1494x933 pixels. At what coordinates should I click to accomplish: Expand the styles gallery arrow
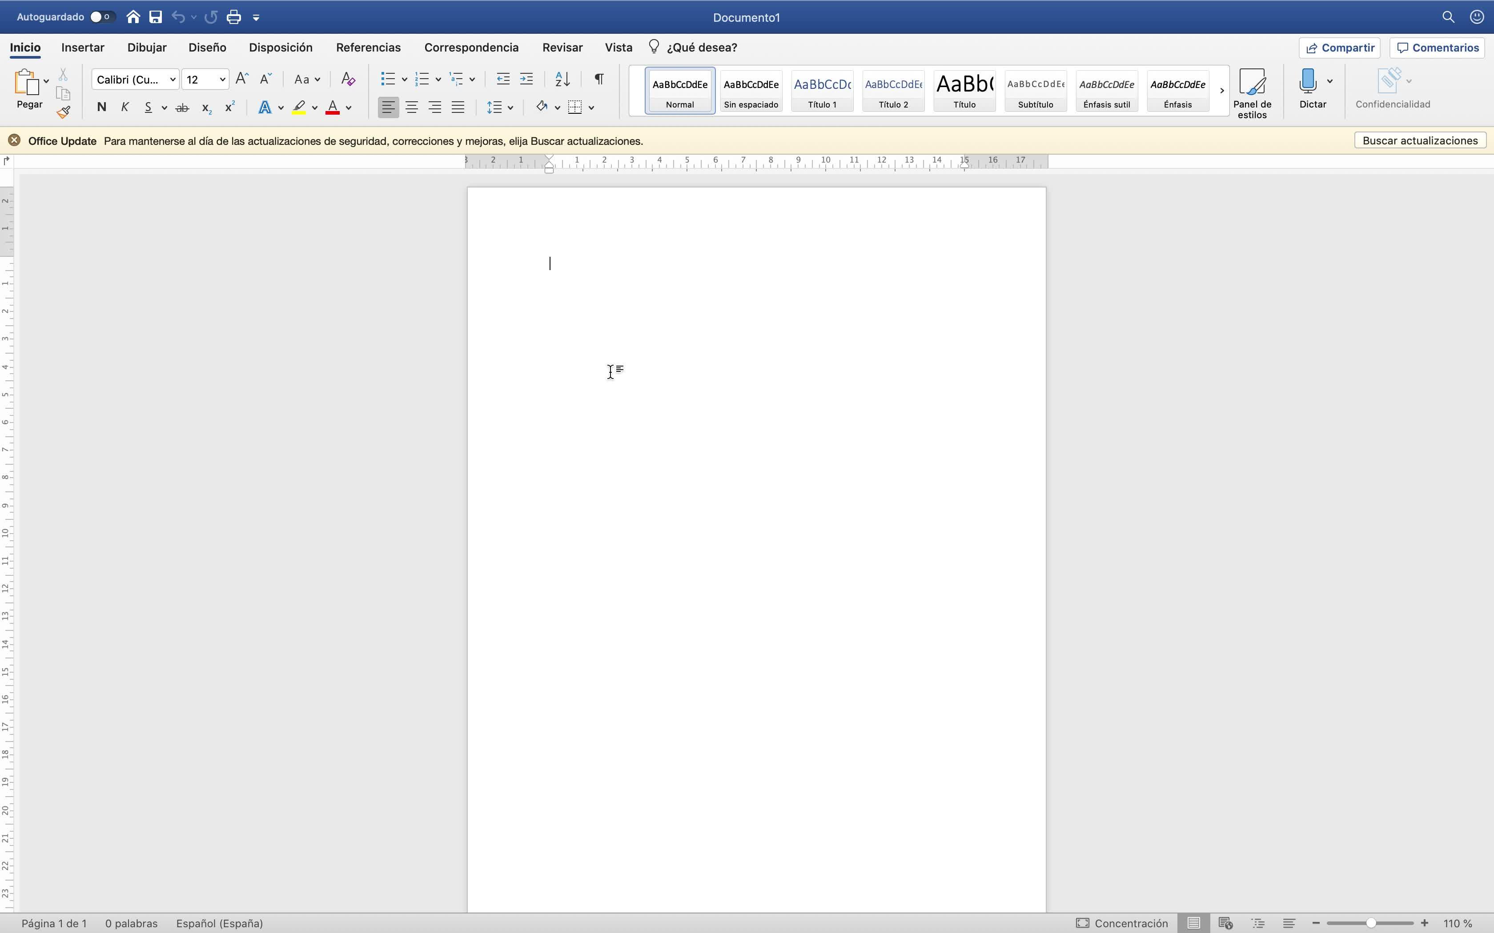click(x=1221, y=91)
